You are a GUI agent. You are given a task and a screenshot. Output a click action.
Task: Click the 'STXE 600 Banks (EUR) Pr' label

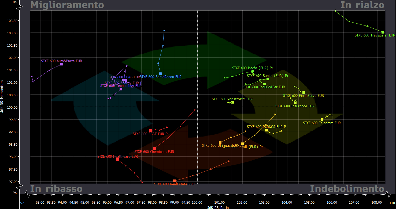click(268, 76)
